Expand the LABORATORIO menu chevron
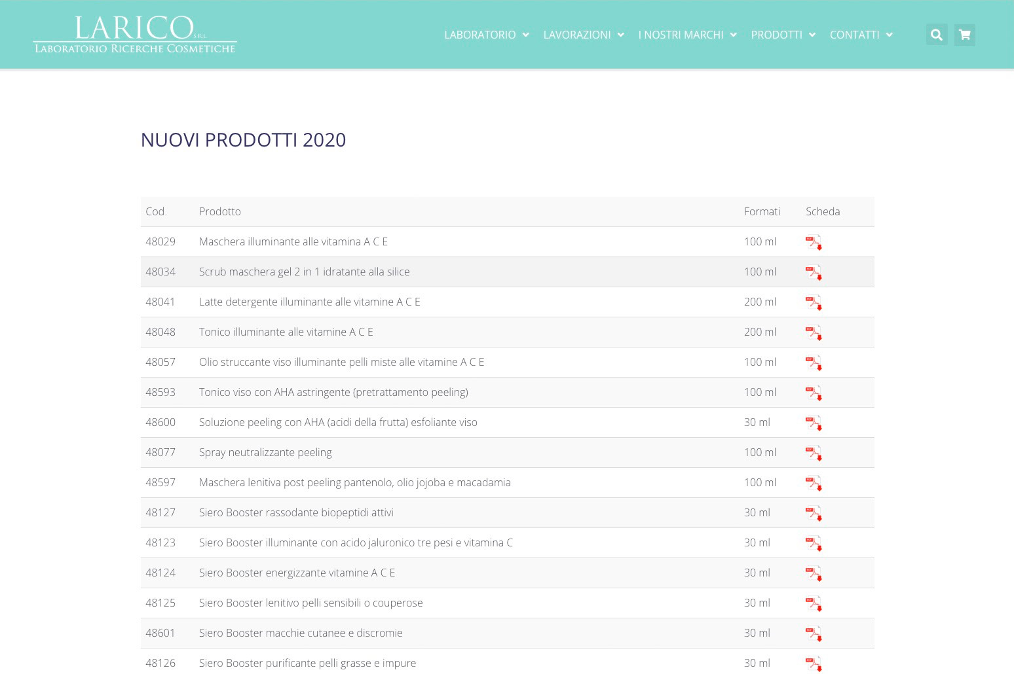 tap(525, 35)
